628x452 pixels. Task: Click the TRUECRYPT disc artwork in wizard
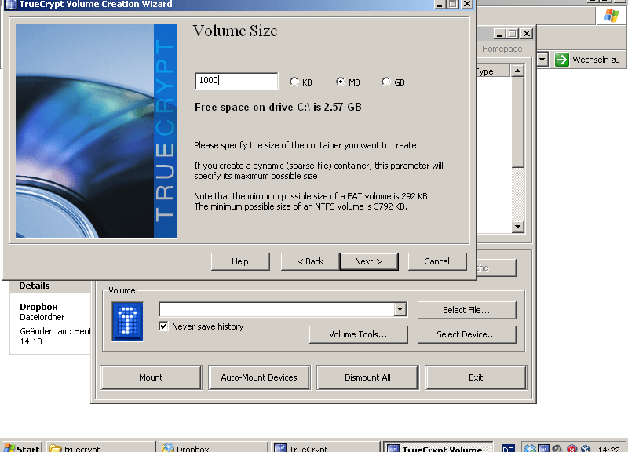pos(97,130)
